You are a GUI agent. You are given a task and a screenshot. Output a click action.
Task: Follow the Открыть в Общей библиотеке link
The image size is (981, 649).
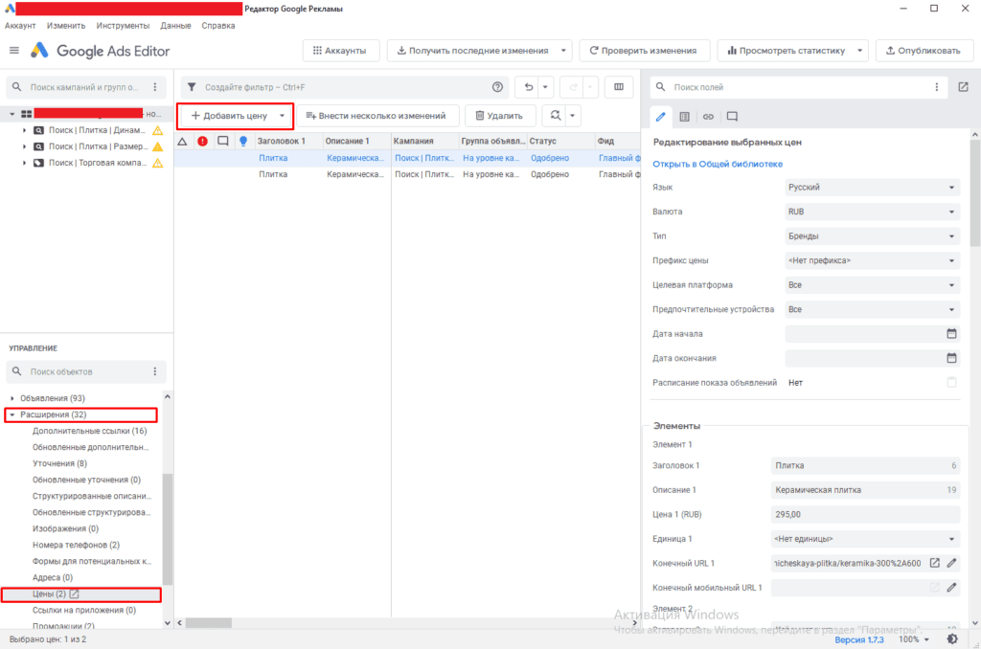coord(718,164)
